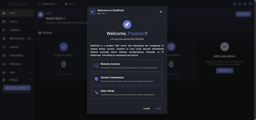Image resolution: width=256 pixels, height=120 pixels.
Task: Select the Easy Setup heading
Action: click(107, 91)
